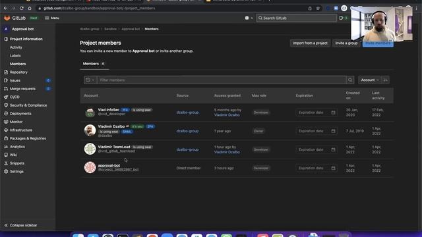
Task: Open Merge requests section icon
Action: coord(6,89)
